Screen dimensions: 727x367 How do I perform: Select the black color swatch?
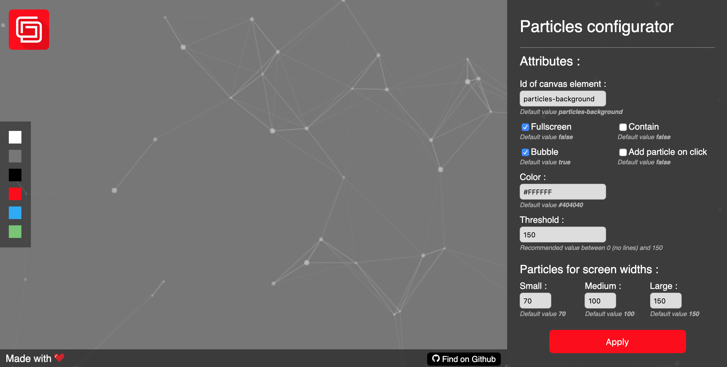pyautogui.click(x=15, y=175)
